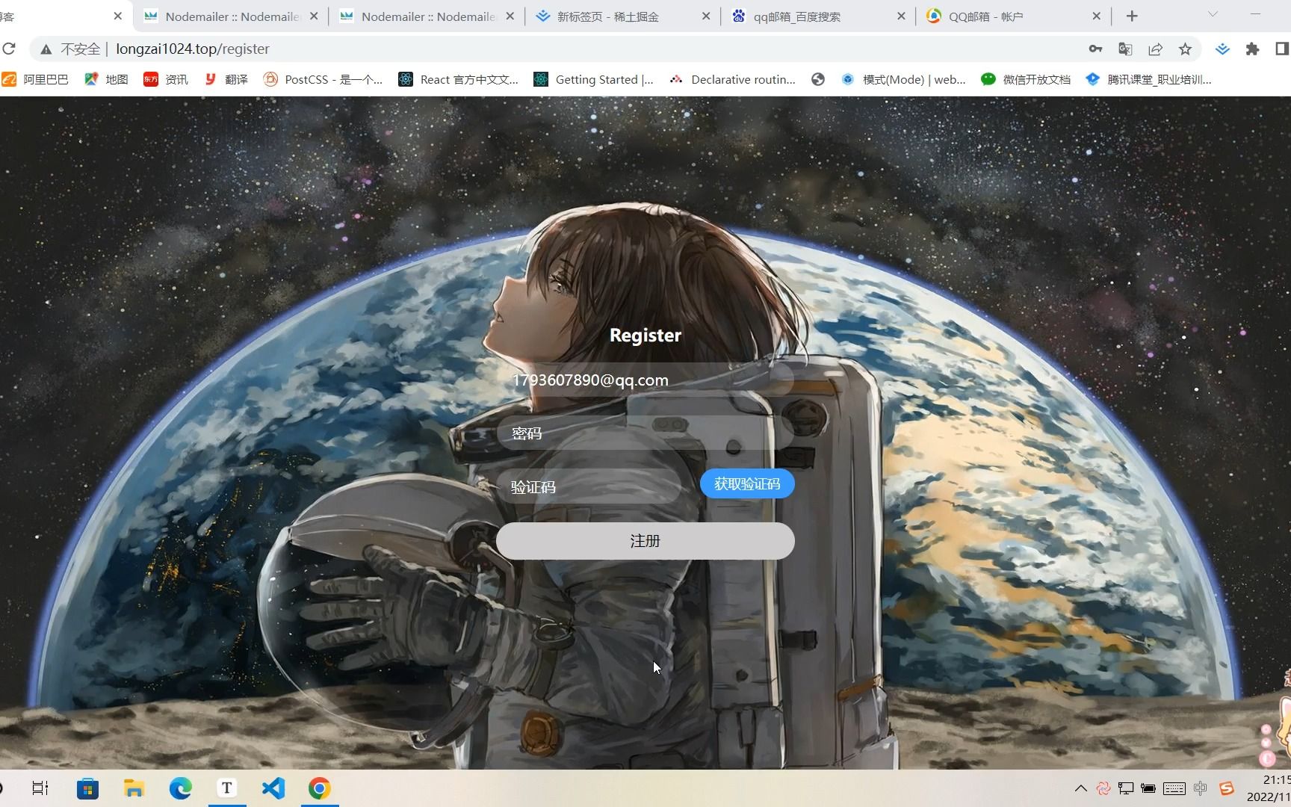Click the battery tray icon

click(1148, 788)
